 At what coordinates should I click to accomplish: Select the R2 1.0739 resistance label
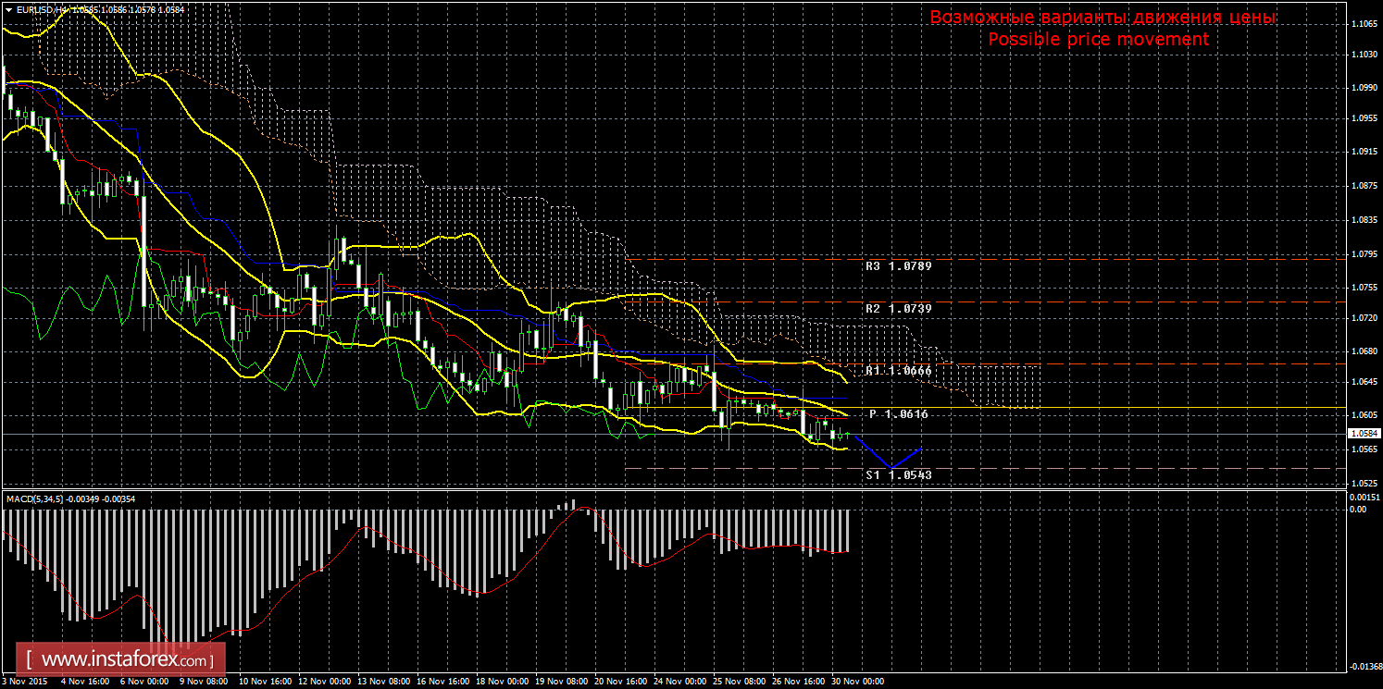(x=898, y=308)
